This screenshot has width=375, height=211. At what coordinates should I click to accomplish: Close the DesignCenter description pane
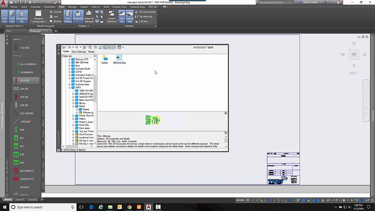coord(226,133)
